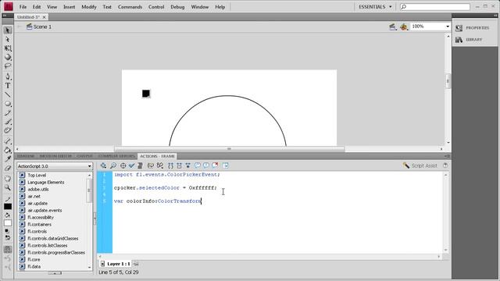Screen dimensions: 500x281
Task: Select the Hand tool
Action: 8,179
